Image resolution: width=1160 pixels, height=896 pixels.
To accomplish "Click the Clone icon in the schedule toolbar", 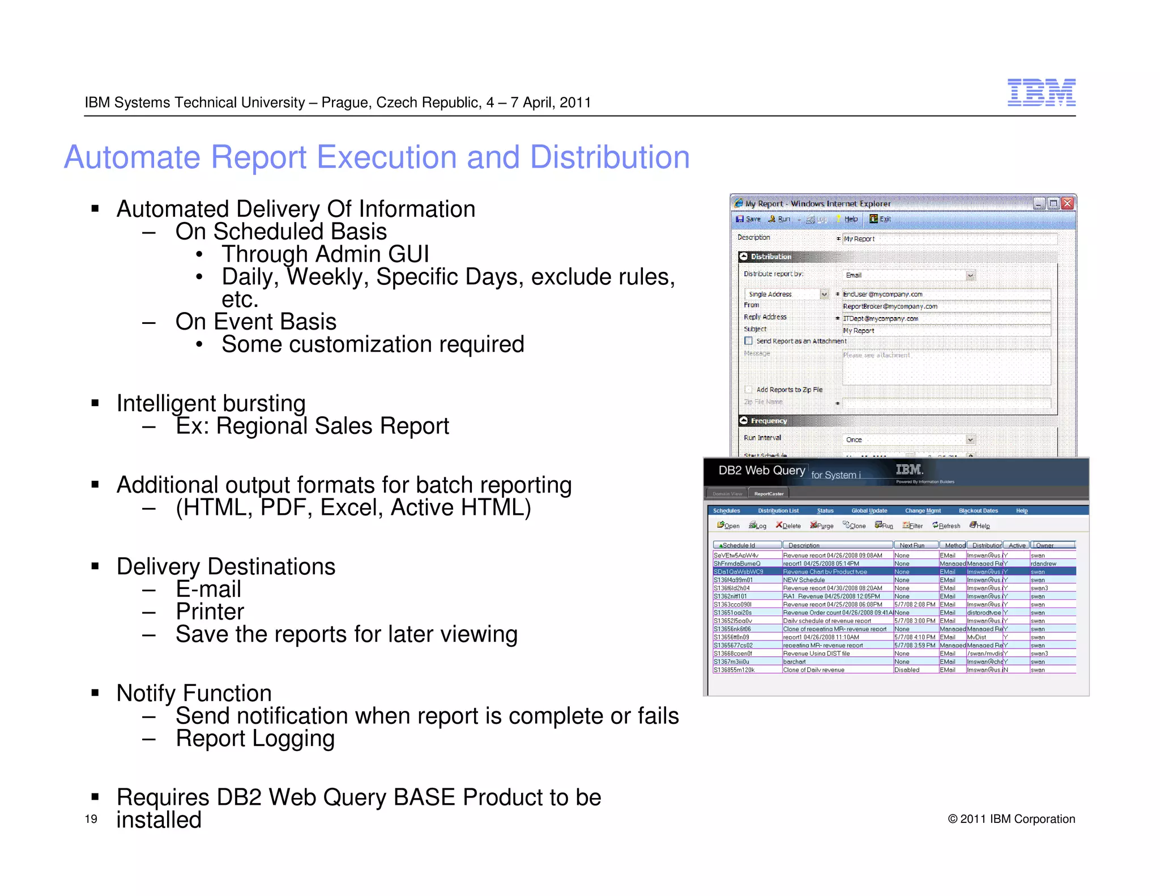I will pyautogui.click(x=846, y=525).
